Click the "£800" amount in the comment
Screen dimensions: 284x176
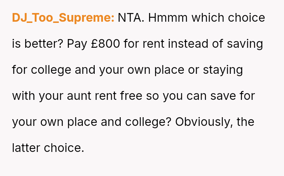click(x=105, y=44)
